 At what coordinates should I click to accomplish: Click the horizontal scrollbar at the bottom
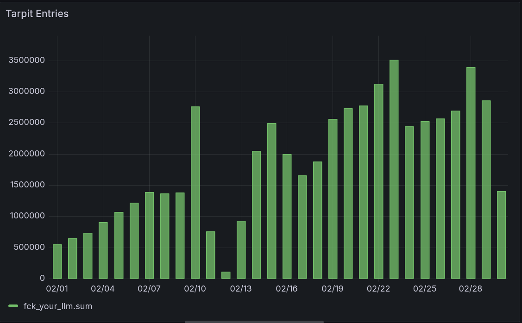[255, 321]
